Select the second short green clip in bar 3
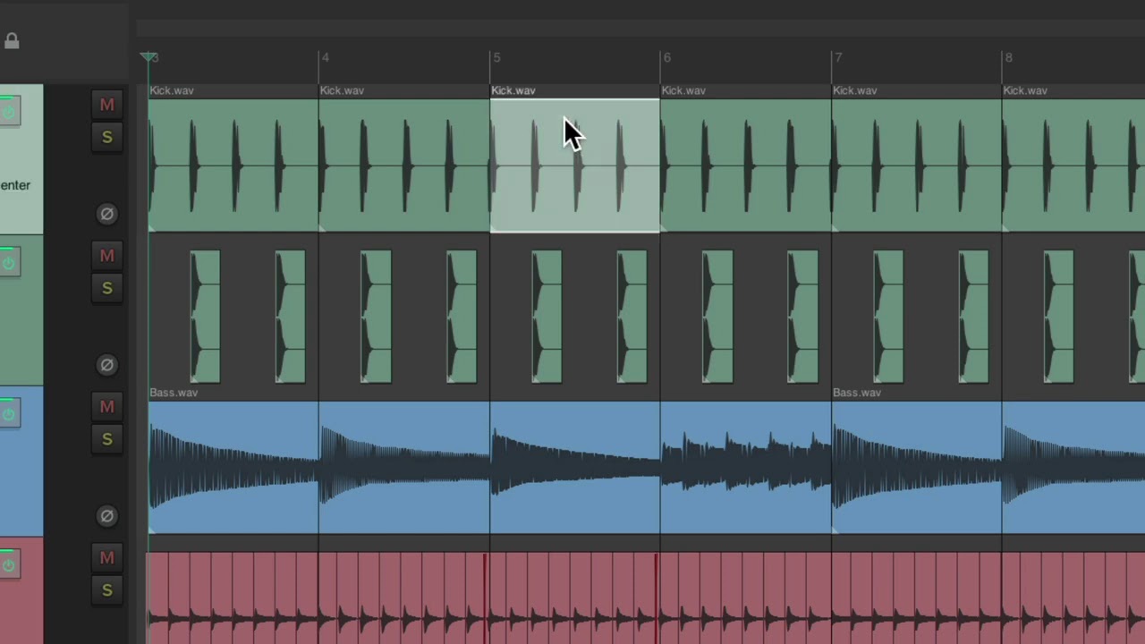 click(291, 317)
